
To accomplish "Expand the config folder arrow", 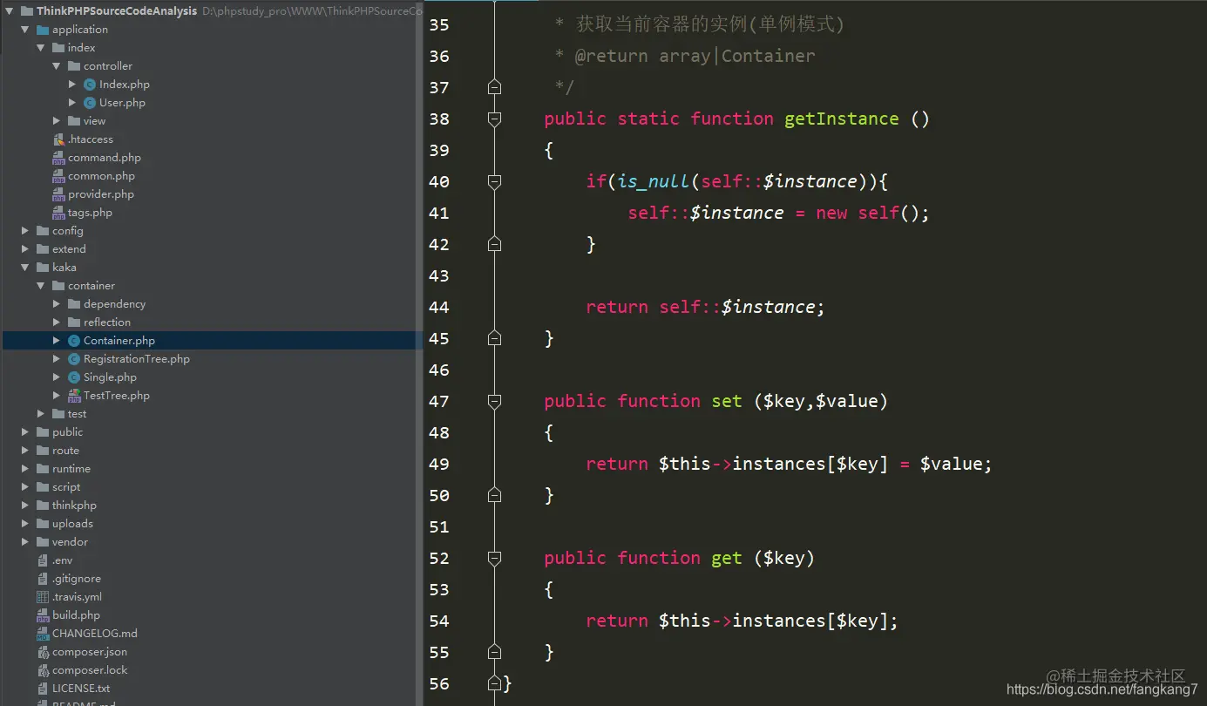I will (25, 231).
